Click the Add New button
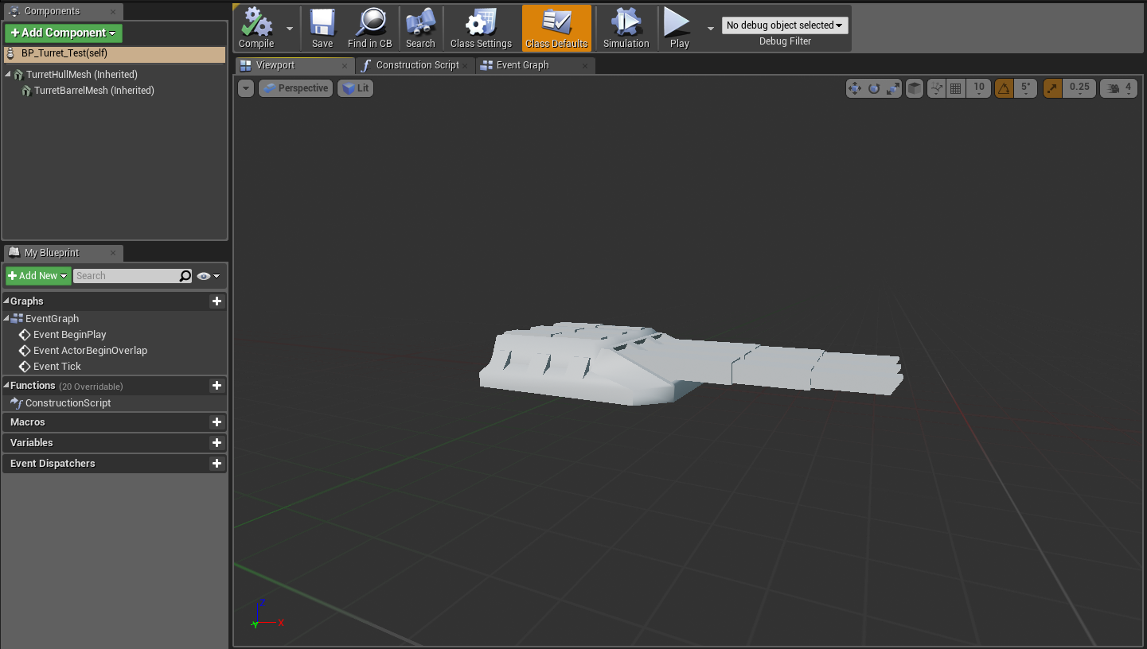This screenshot has height=649, width=1147. click(x=37, y=276)
